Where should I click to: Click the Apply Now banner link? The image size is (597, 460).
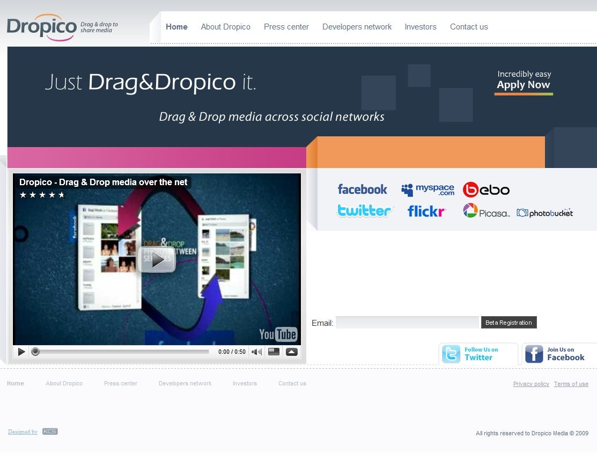[524, 82]
